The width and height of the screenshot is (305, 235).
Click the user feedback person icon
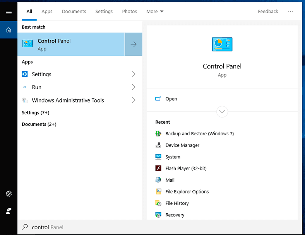click(x=9, y=211)
